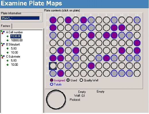The image size is (149, 114).
Task: Click empty well H12 on plate
Action: pyautogui.click(x=137, y=73)
